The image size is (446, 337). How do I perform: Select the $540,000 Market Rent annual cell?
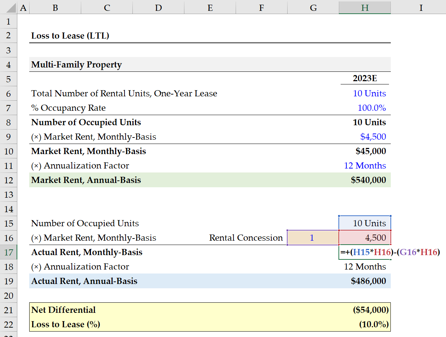(365, 180)
